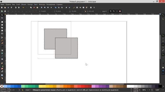Select the Gradient tool
The height and width of the screenshot is (92, 165).
tap(2, 50)
